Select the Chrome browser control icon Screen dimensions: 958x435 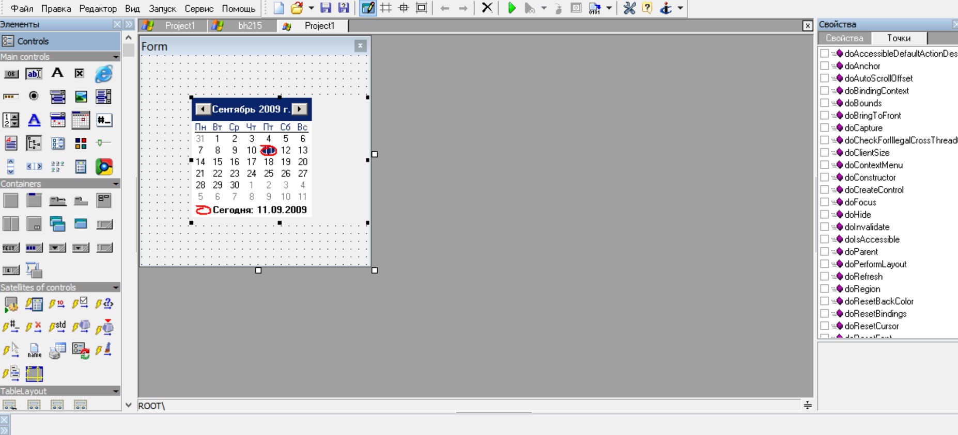coord(103,167)
